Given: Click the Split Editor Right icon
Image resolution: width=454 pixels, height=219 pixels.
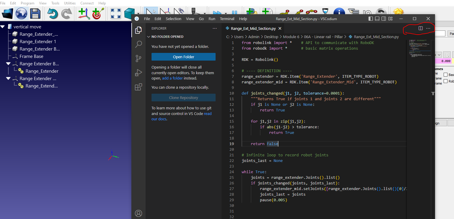Looking at the screenshot, I should tap(420, 28).
